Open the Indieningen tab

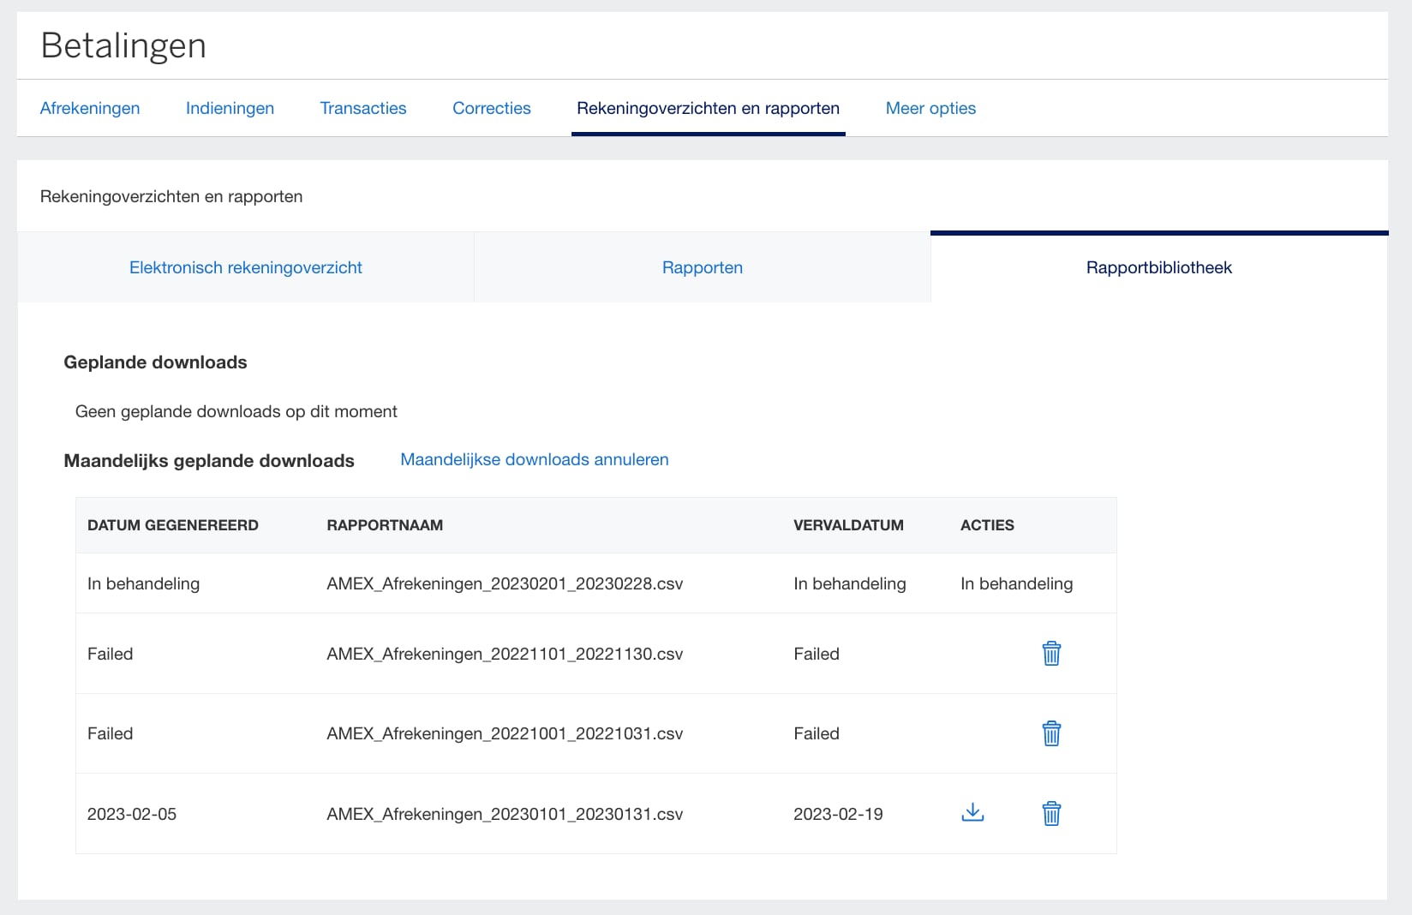tap(230, 108)
